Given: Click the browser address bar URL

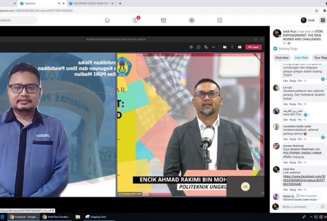Looking at the screenshot, I should coord(37,11).
